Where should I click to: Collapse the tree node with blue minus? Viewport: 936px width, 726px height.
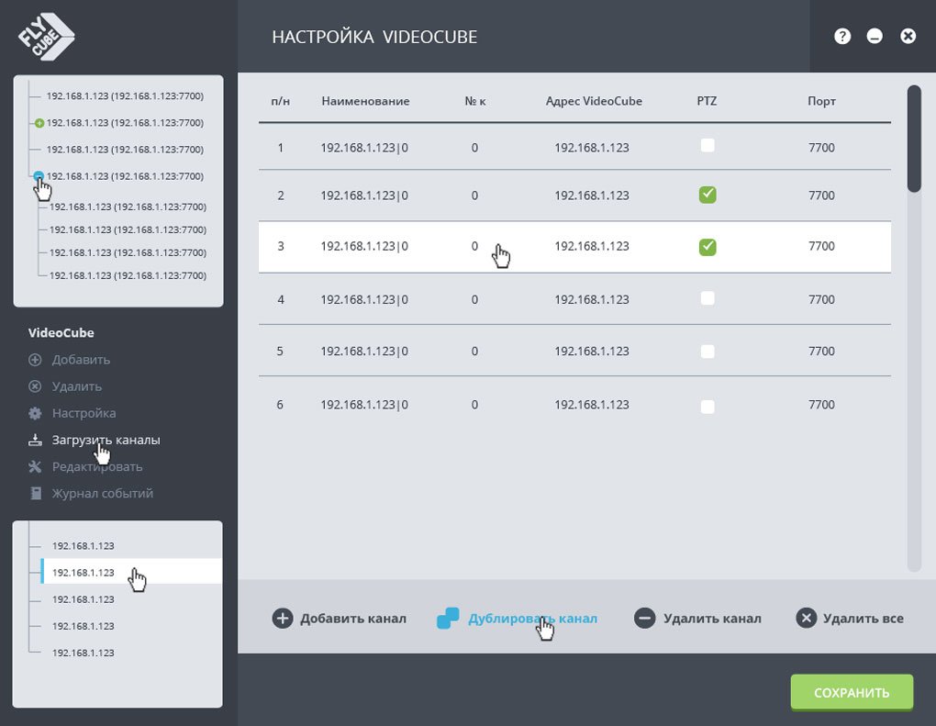39,176
